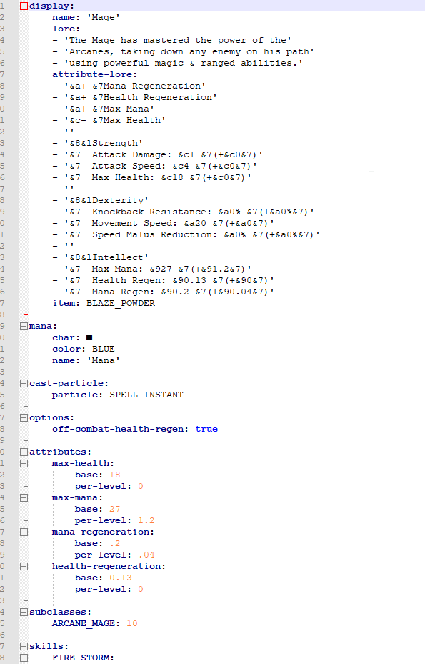Click the '&a+ &7Max Mana' line

(x=104, y=109)
